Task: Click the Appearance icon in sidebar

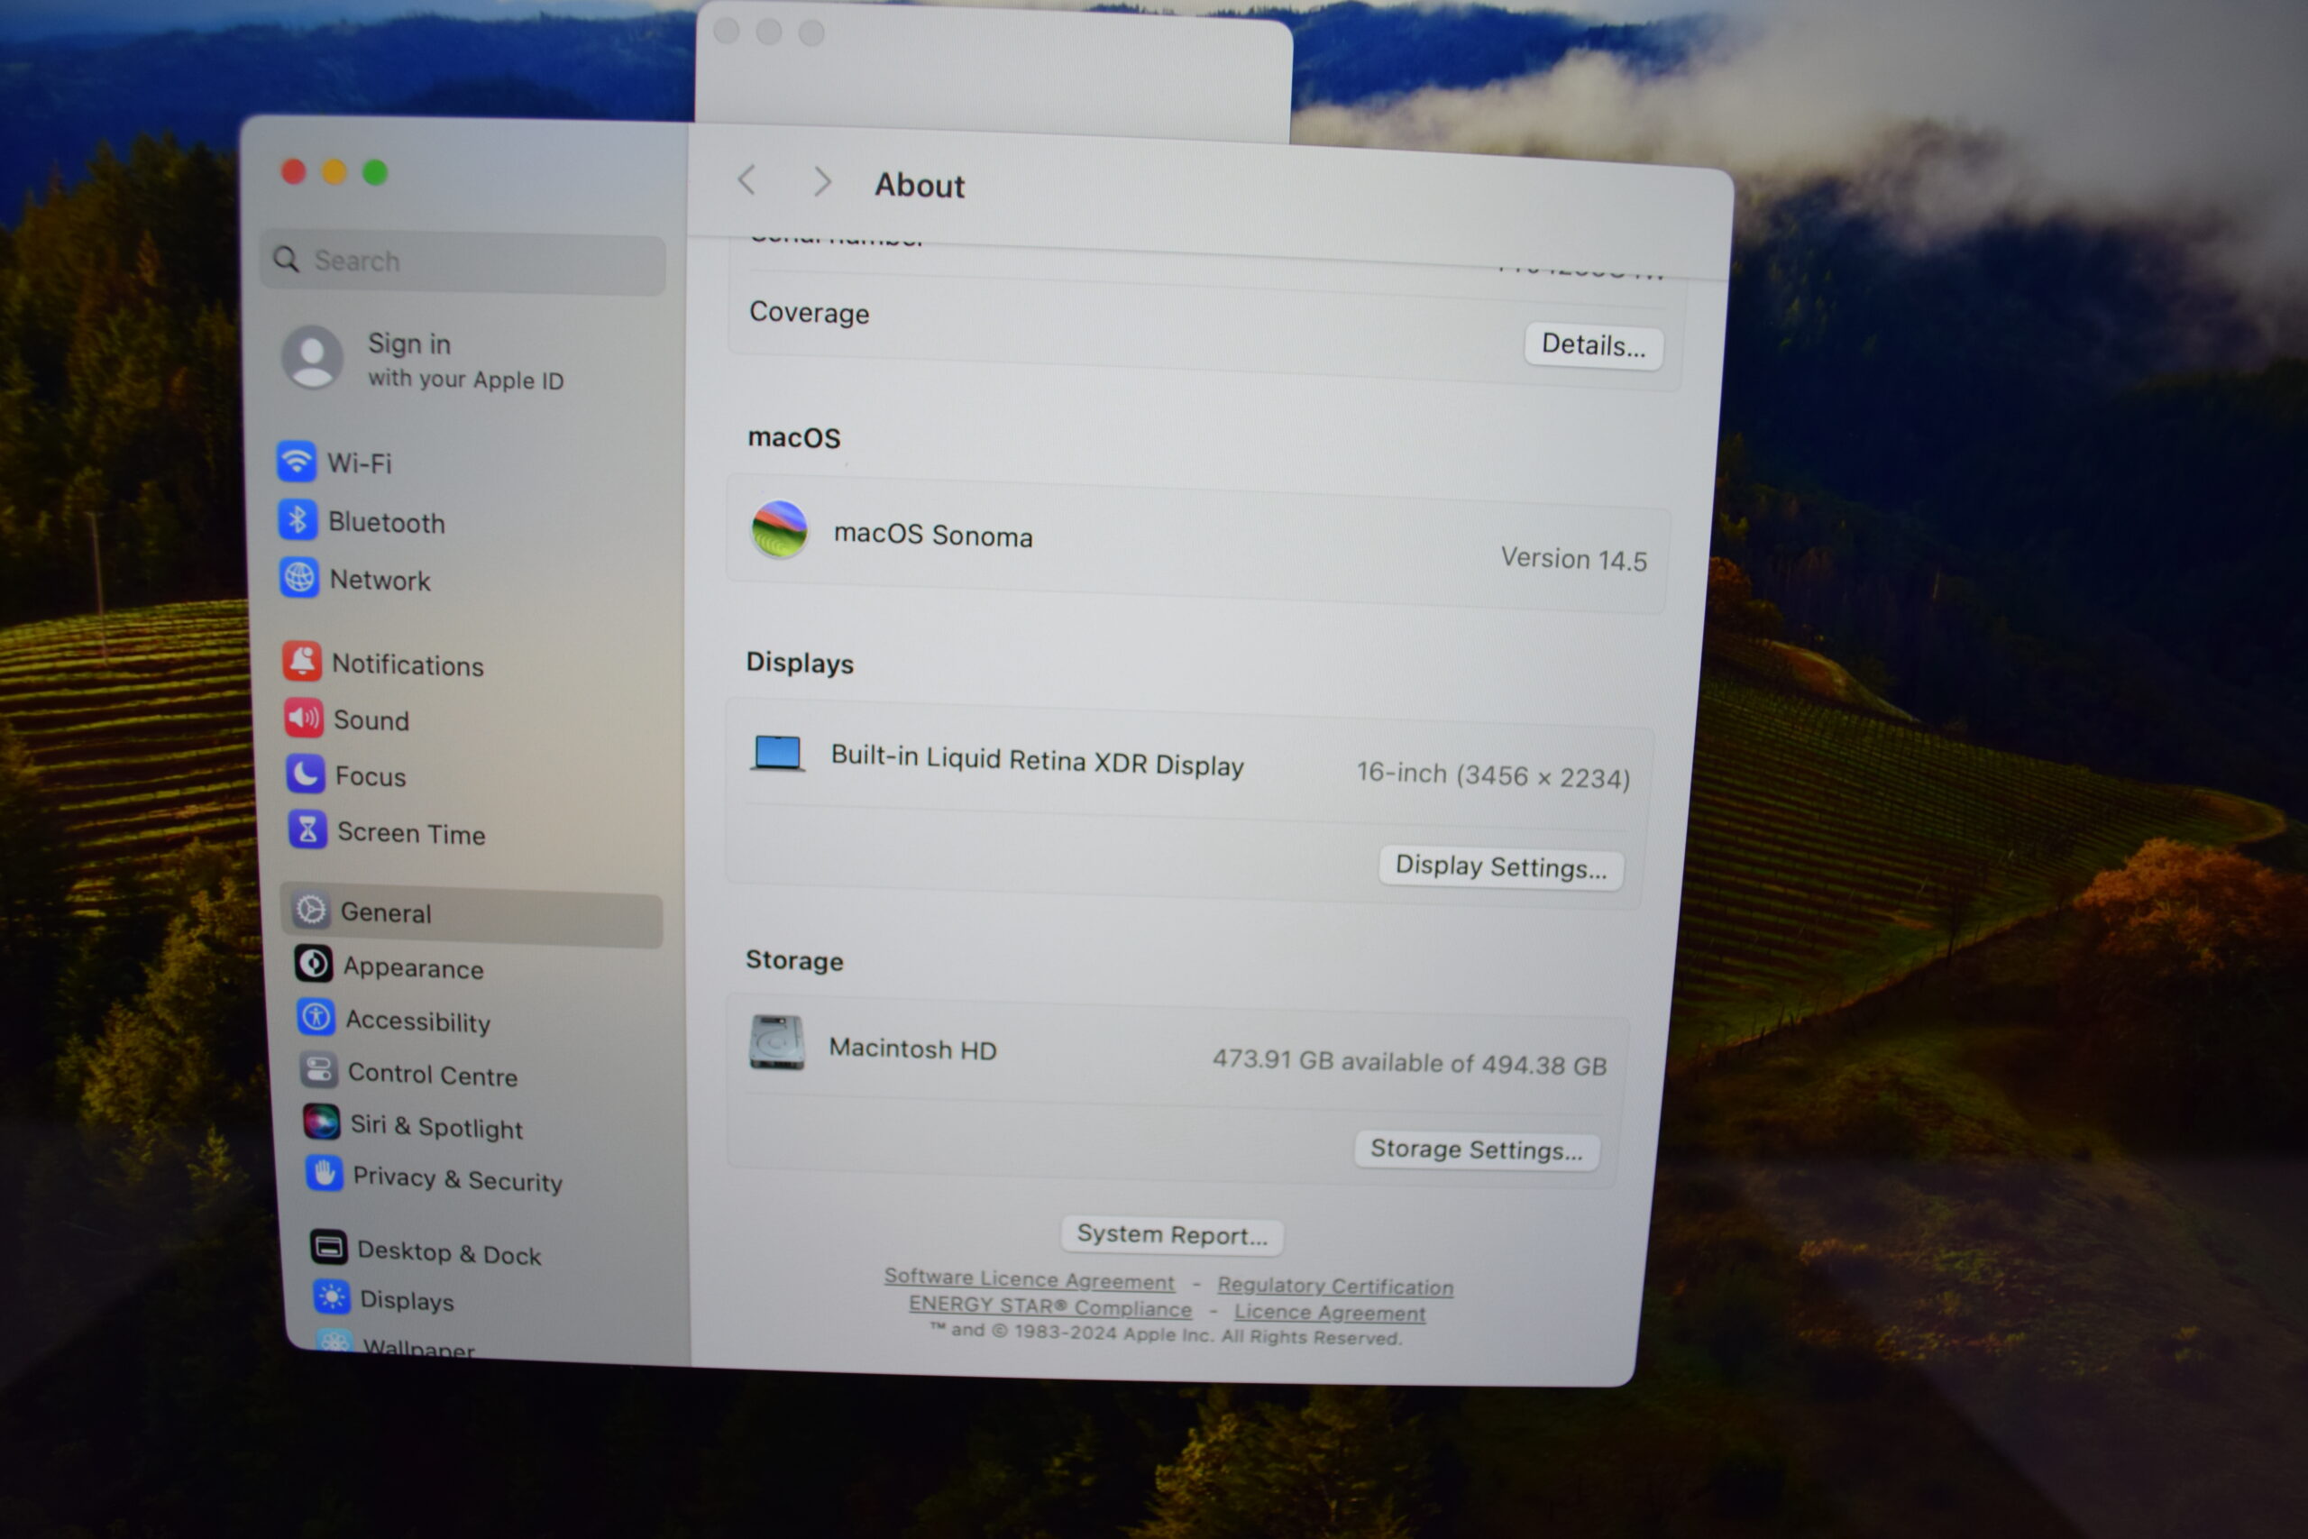Action: (314, 965)
